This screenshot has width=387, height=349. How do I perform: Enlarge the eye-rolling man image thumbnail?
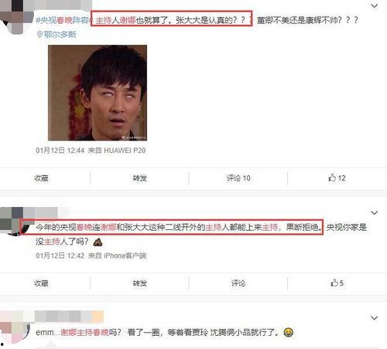[x=98, y=93]
